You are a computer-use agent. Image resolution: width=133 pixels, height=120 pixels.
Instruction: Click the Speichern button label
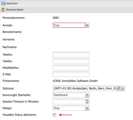click(12, 3)
